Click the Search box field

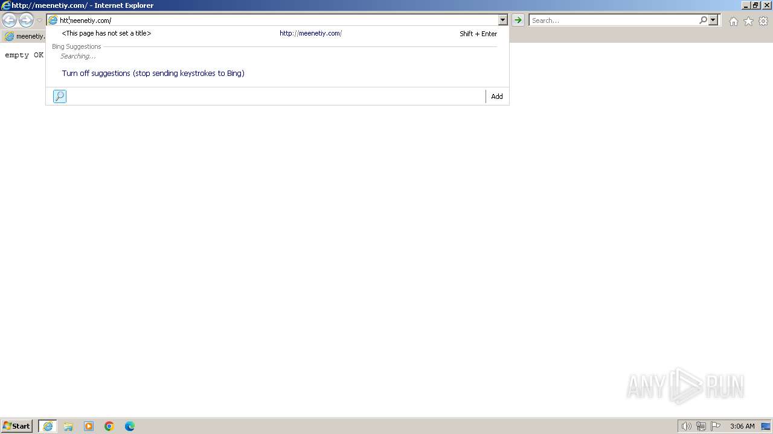tap(614, 20)
